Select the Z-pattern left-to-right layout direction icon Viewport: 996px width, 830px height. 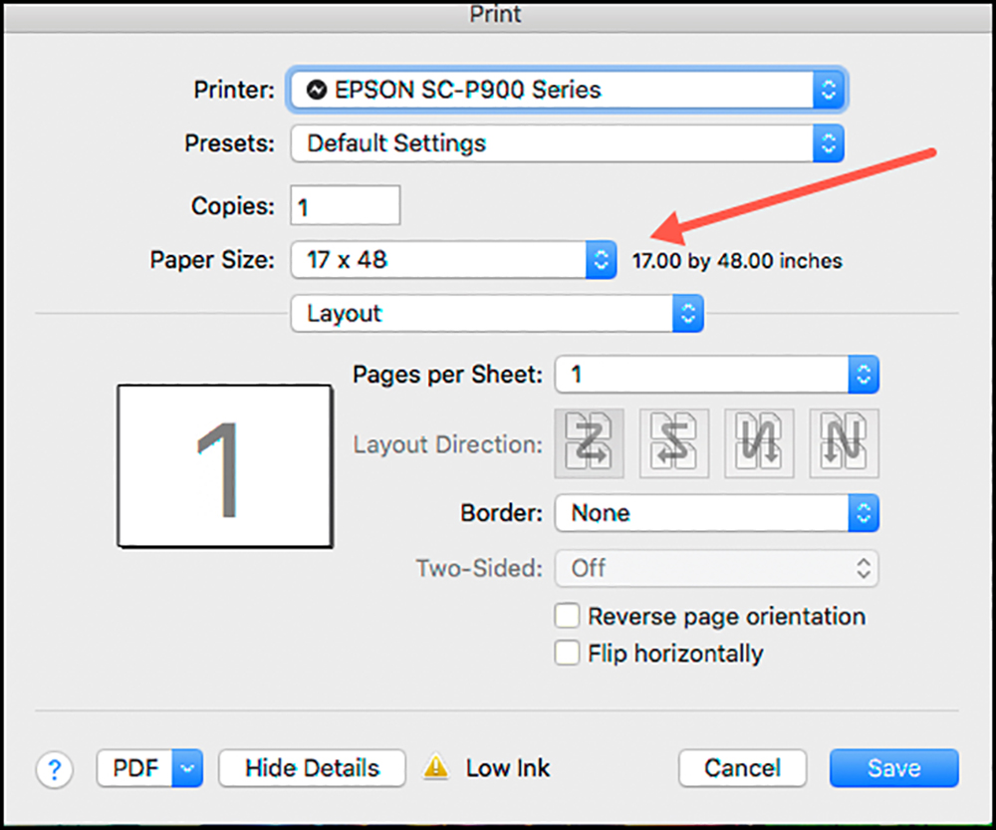pos(589,443)
